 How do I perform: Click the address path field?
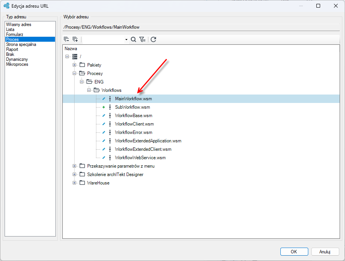pyautogui.click(x=201, y=27)
